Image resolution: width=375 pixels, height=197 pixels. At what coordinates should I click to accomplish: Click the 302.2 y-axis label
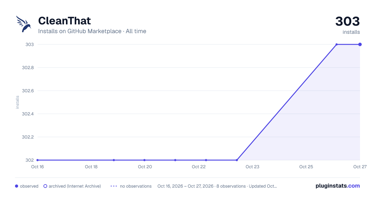(x=27, y=137)
